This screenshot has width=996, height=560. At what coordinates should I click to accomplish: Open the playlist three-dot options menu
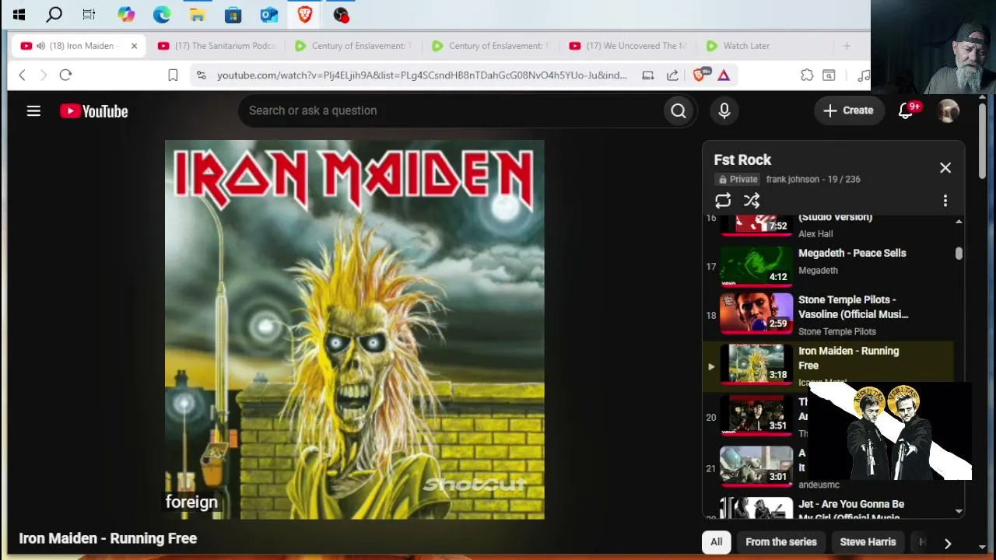[945, 201]
